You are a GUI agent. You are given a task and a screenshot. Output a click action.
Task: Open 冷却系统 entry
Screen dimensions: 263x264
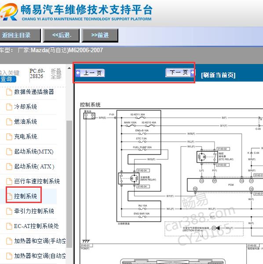point(26,107)
